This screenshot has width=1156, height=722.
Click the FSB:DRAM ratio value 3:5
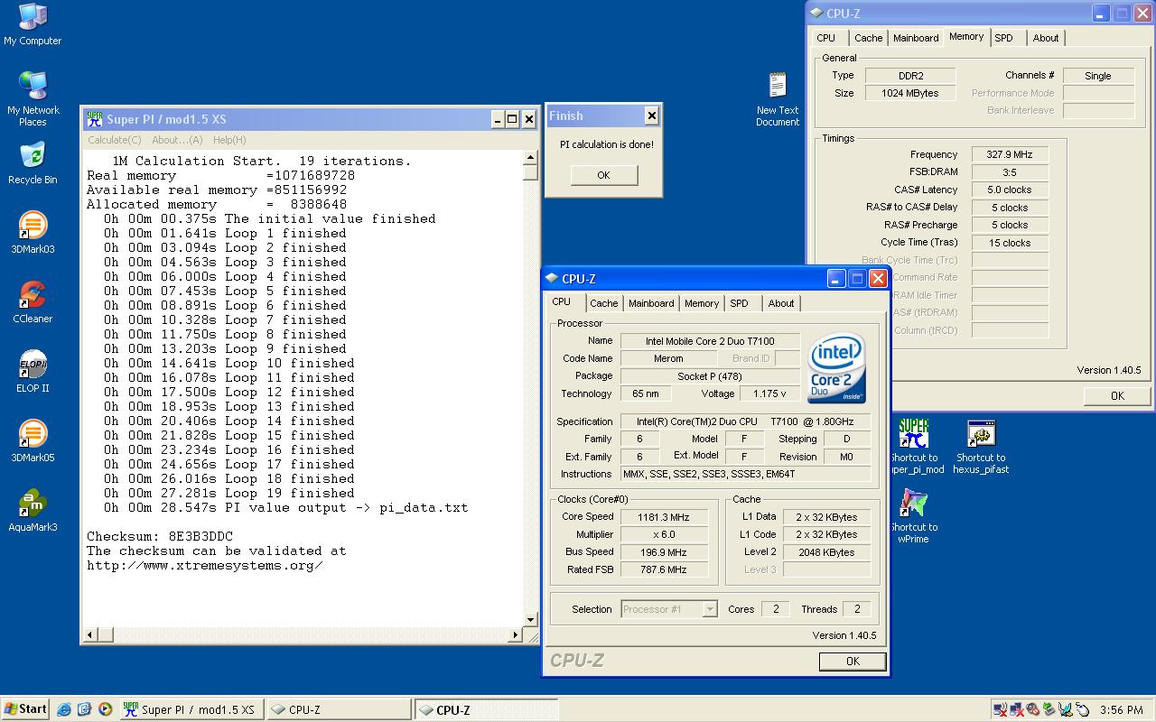1010,172
